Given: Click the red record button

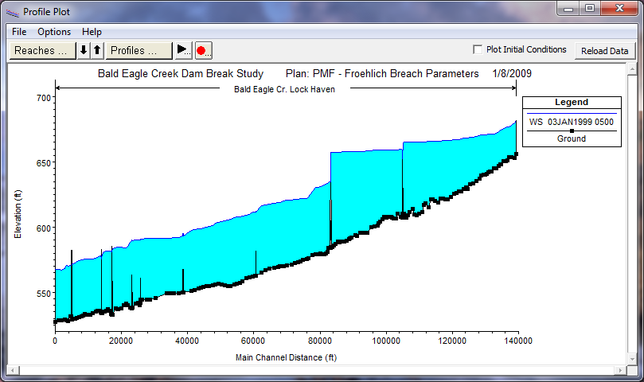Looking at the screenshot, I should tap(202, 50).
